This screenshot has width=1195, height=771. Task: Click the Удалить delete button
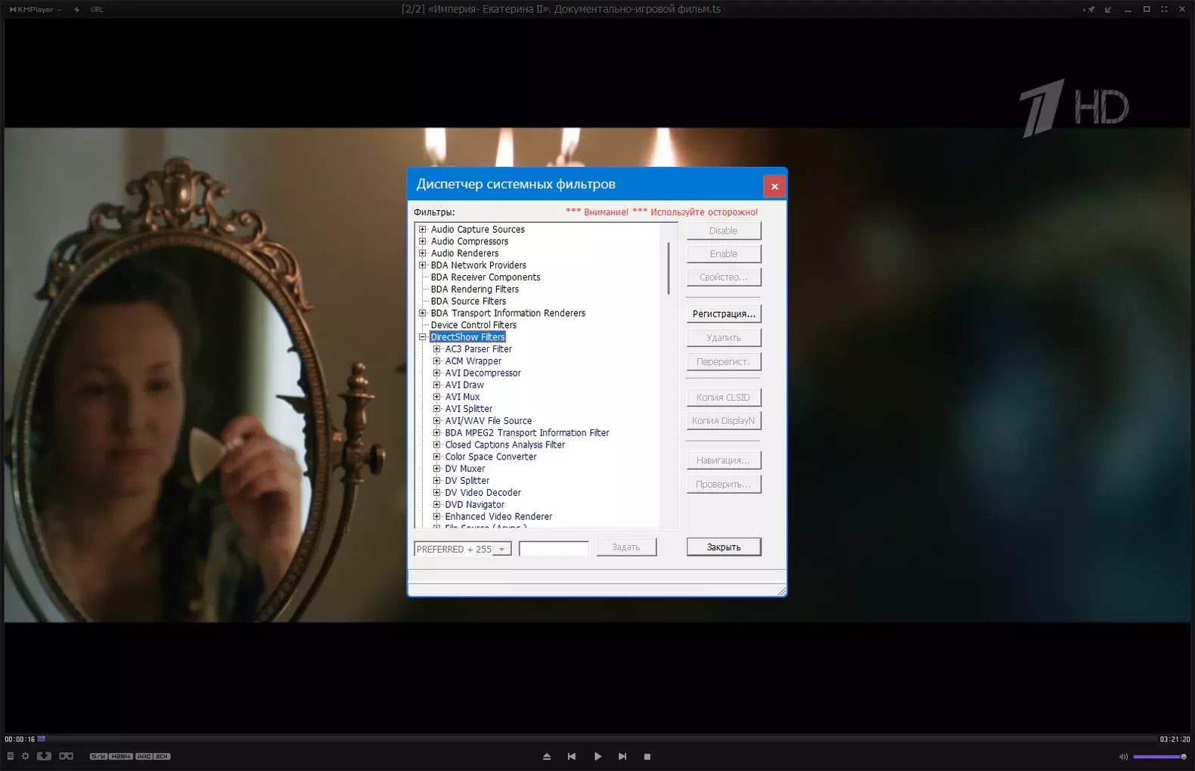click(724, 338)
